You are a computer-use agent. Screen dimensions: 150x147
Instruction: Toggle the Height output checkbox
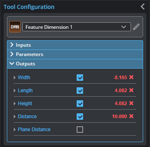[x=80, y=104]
